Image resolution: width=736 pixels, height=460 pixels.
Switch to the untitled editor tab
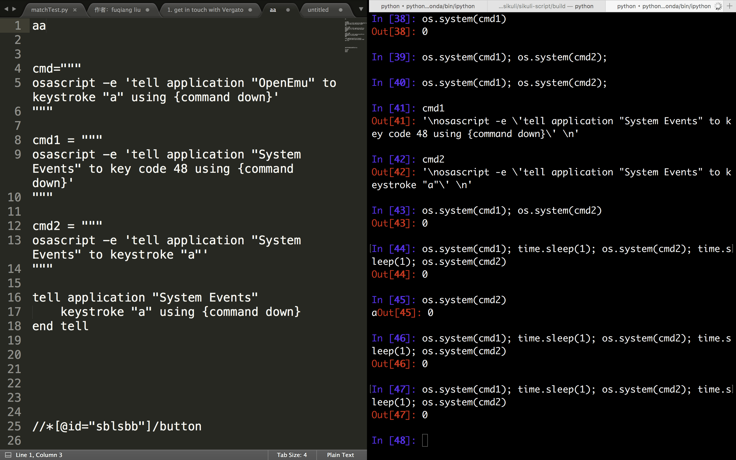coord(318,10)
